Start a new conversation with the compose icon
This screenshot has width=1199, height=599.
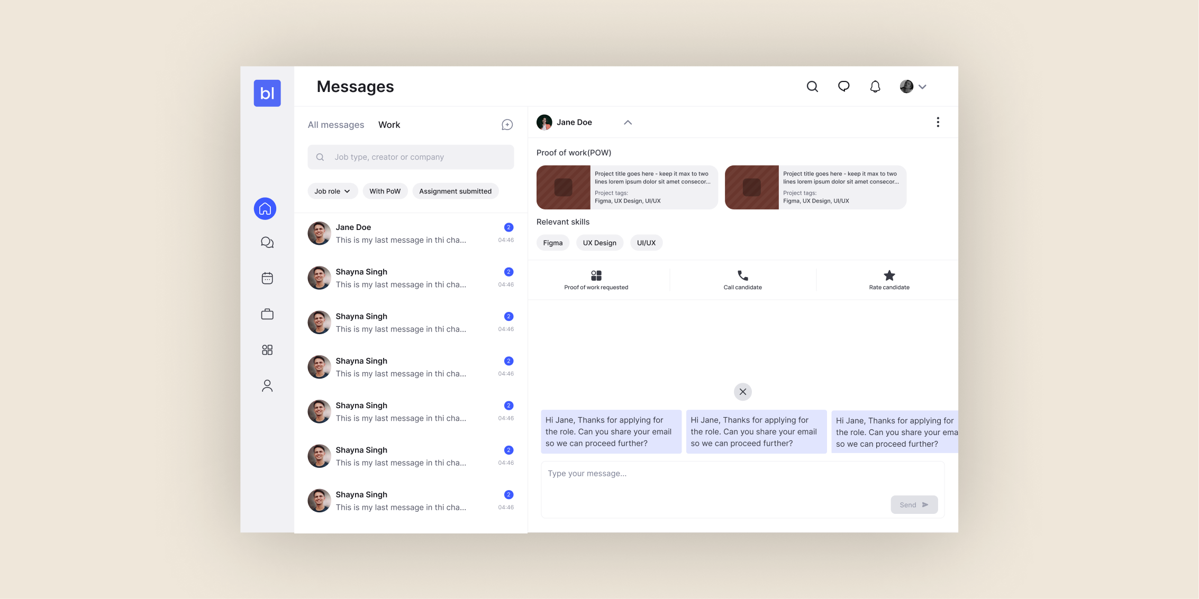[x=506, y=124]
